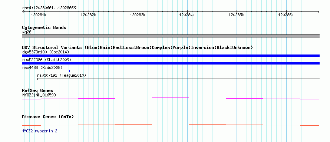
Task: Open the dgv5373n100 (Coe2014) variant label
Action: (46, 52)
